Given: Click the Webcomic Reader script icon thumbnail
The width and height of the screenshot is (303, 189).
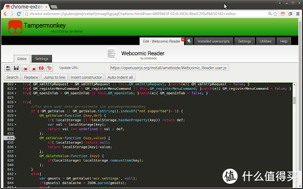Looking at the screenshot, I should point(112,53).
